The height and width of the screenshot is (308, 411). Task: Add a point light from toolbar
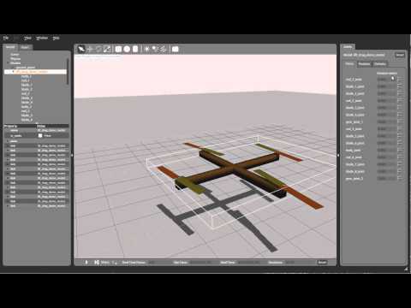coord(146,49)
